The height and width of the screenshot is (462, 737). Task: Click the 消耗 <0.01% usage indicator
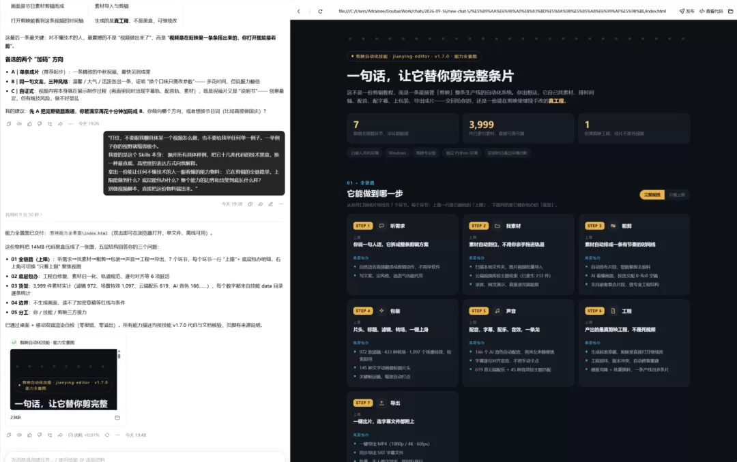coord(84,435)
